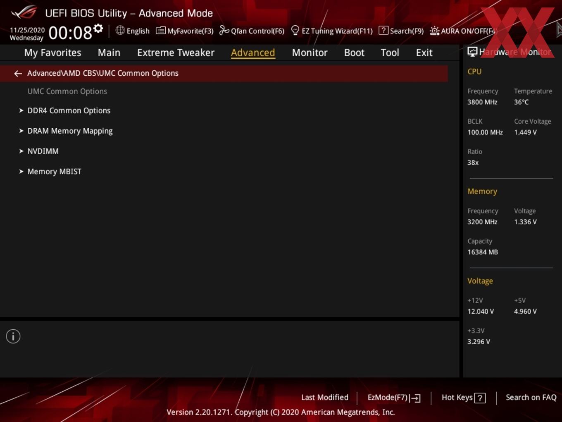Click the BCLK value 100.00 MHz
Screen dimensions: 562x422
click(485, 132)
